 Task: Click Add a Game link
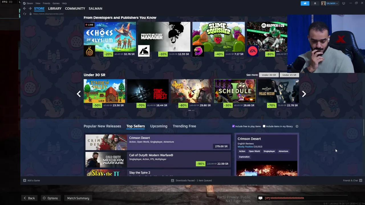(x=34, y=181)
